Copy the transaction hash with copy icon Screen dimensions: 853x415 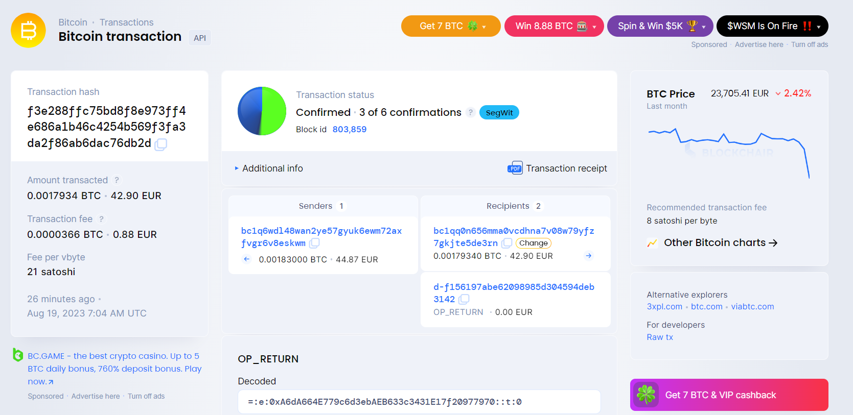point(160,144)
